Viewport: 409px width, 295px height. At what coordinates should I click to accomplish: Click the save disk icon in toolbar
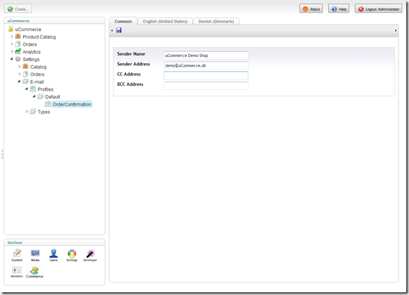click(119, 30)
